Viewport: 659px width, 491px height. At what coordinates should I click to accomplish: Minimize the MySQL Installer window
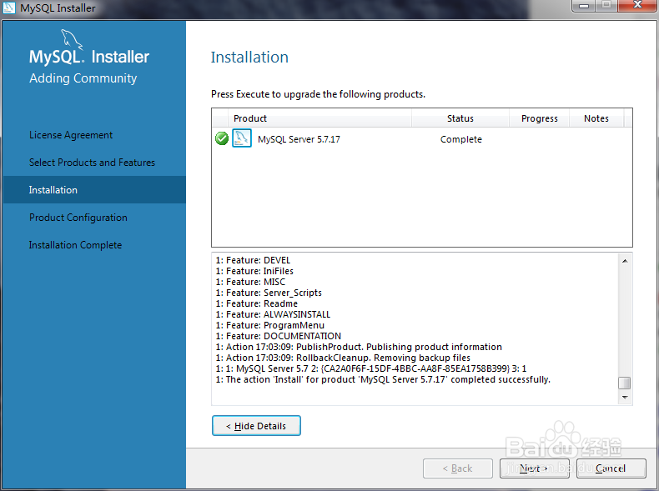[584, 6]
